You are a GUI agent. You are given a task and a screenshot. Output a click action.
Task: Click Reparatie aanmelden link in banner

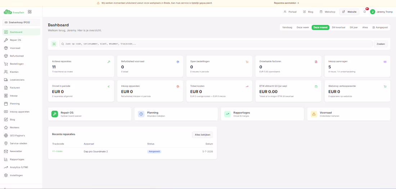(x=287, y=3)
